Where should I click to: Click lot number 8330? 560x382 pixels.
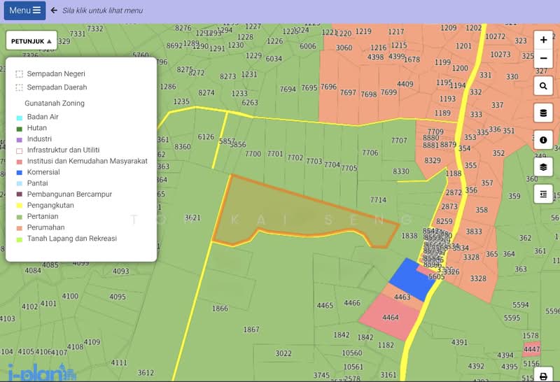(400, 171)
